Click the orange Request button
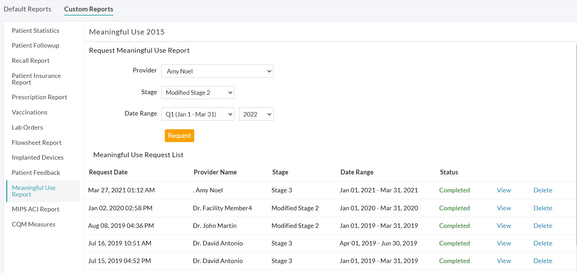Viewport: 577px width, 273px height. (x=179, y=136)
